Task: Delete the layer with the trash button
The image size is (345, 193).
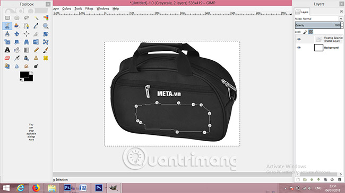Action: (x=339, y=180)
